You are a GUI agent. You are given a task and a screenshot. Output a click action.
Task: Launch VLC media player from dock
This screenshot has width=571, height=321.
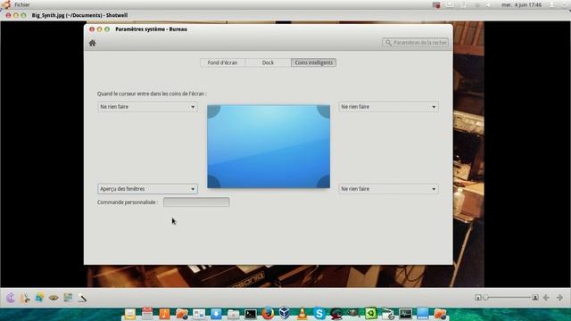[302, 313]
